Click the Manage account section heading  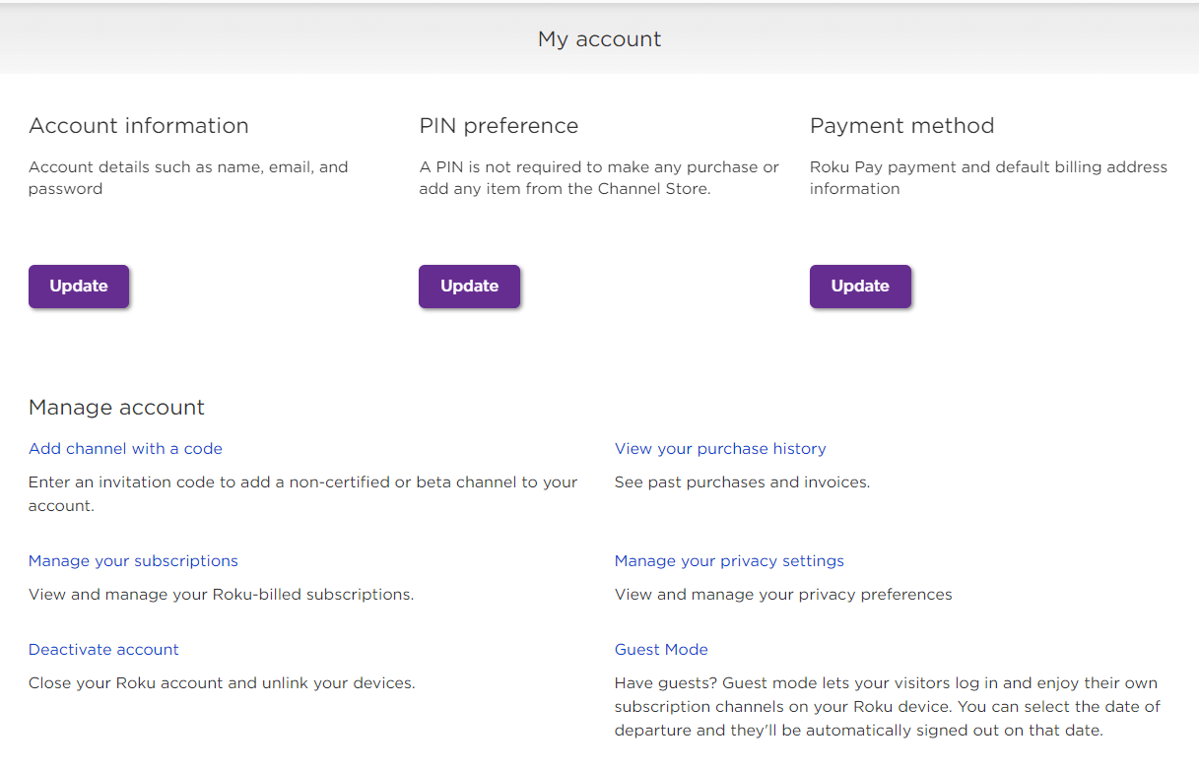click(116, 408)
